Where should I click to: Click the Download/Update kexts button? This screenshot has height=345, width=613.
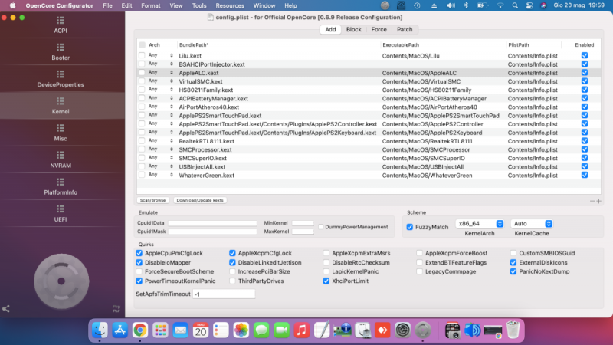click(x=199, y=200)
